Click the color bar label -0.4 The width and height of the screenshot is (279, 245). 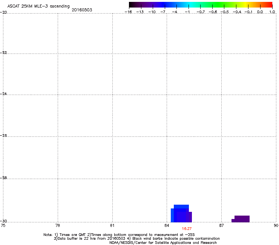click(237, 12)
